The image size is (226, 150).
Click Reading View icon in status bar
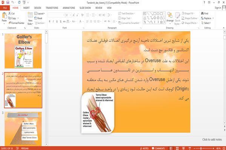click(183, 148)
